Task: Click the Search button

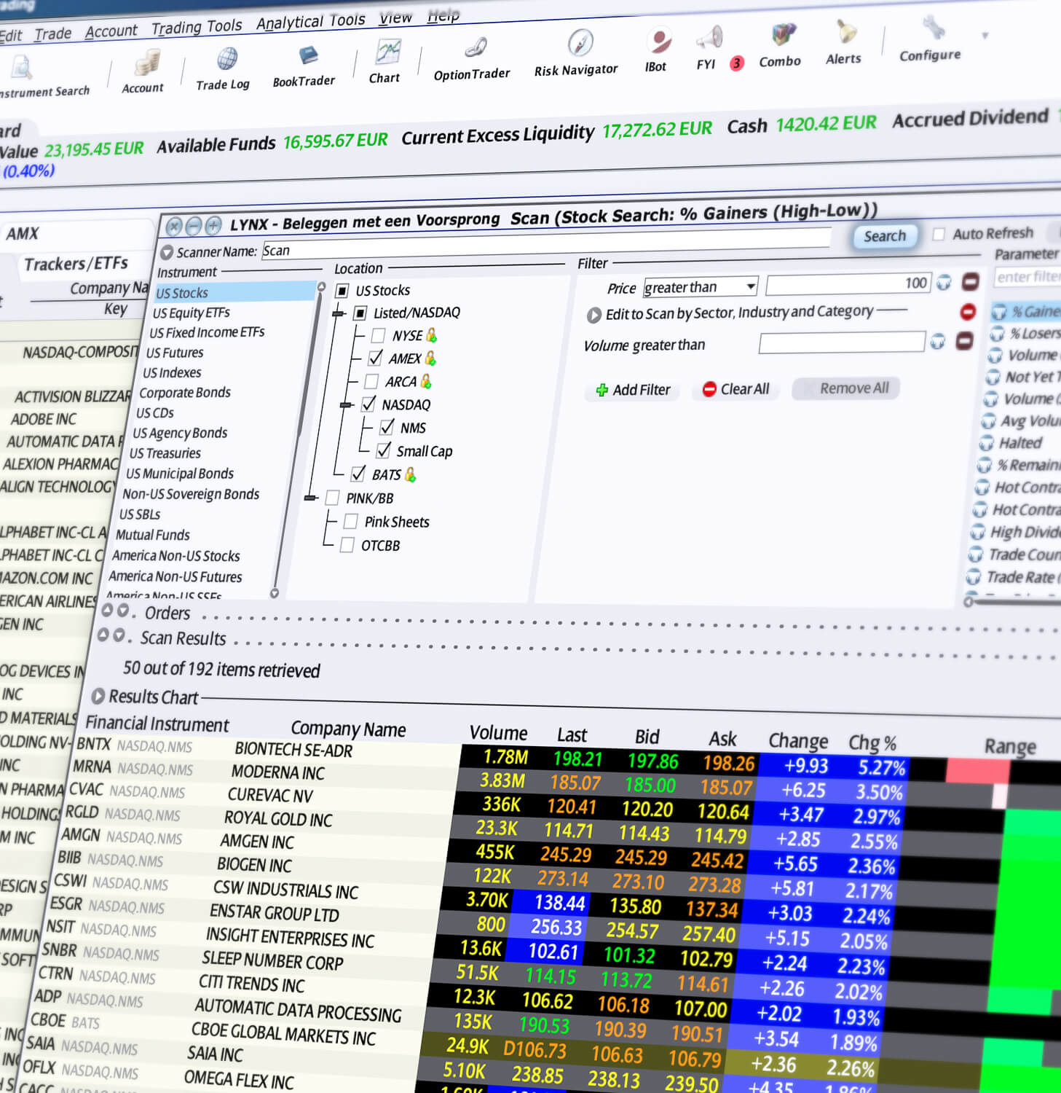Action: (885, 236)
